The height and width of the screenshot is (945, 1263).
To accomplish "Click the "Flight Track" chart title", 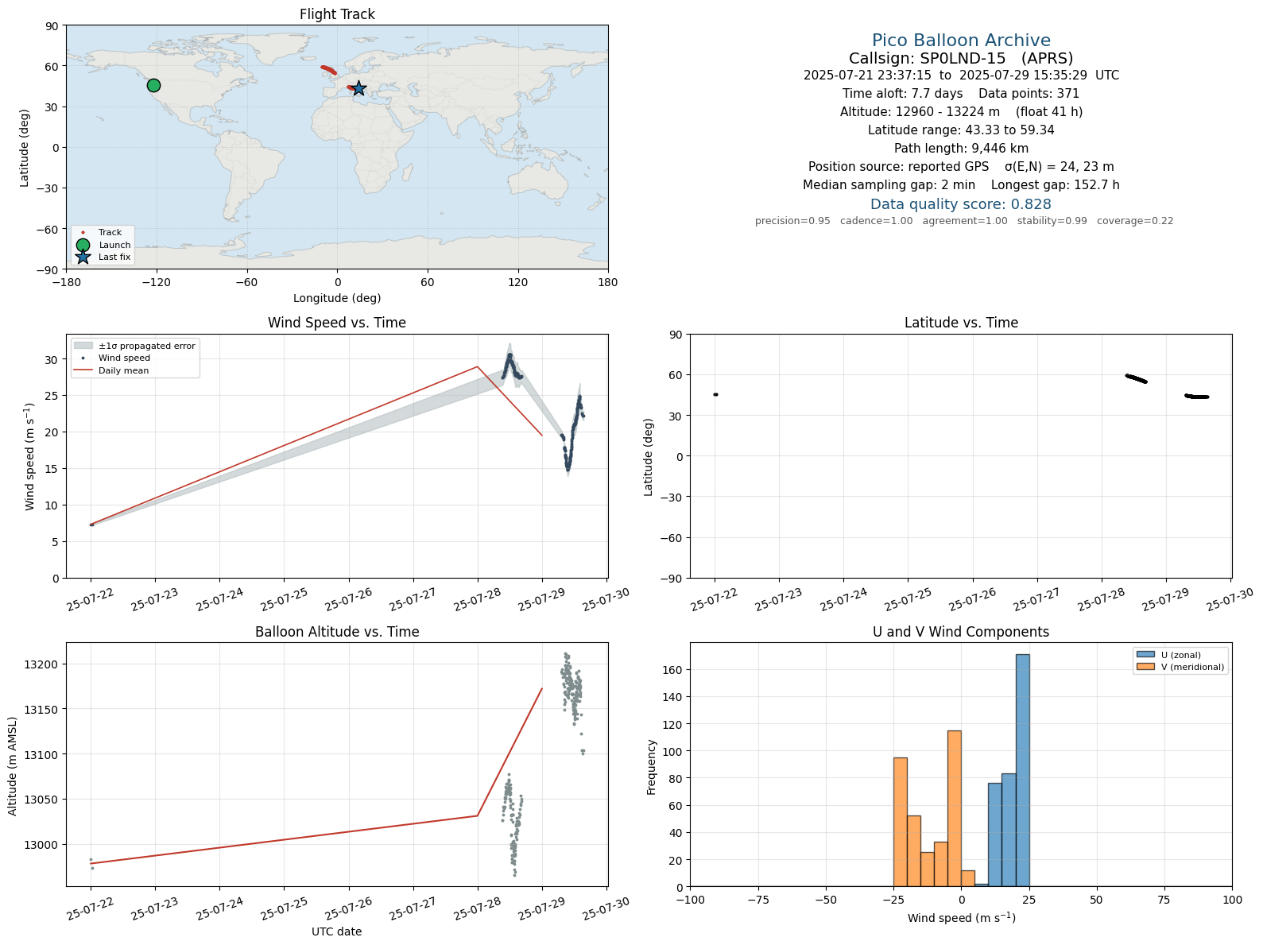I will tap(337, 14).
